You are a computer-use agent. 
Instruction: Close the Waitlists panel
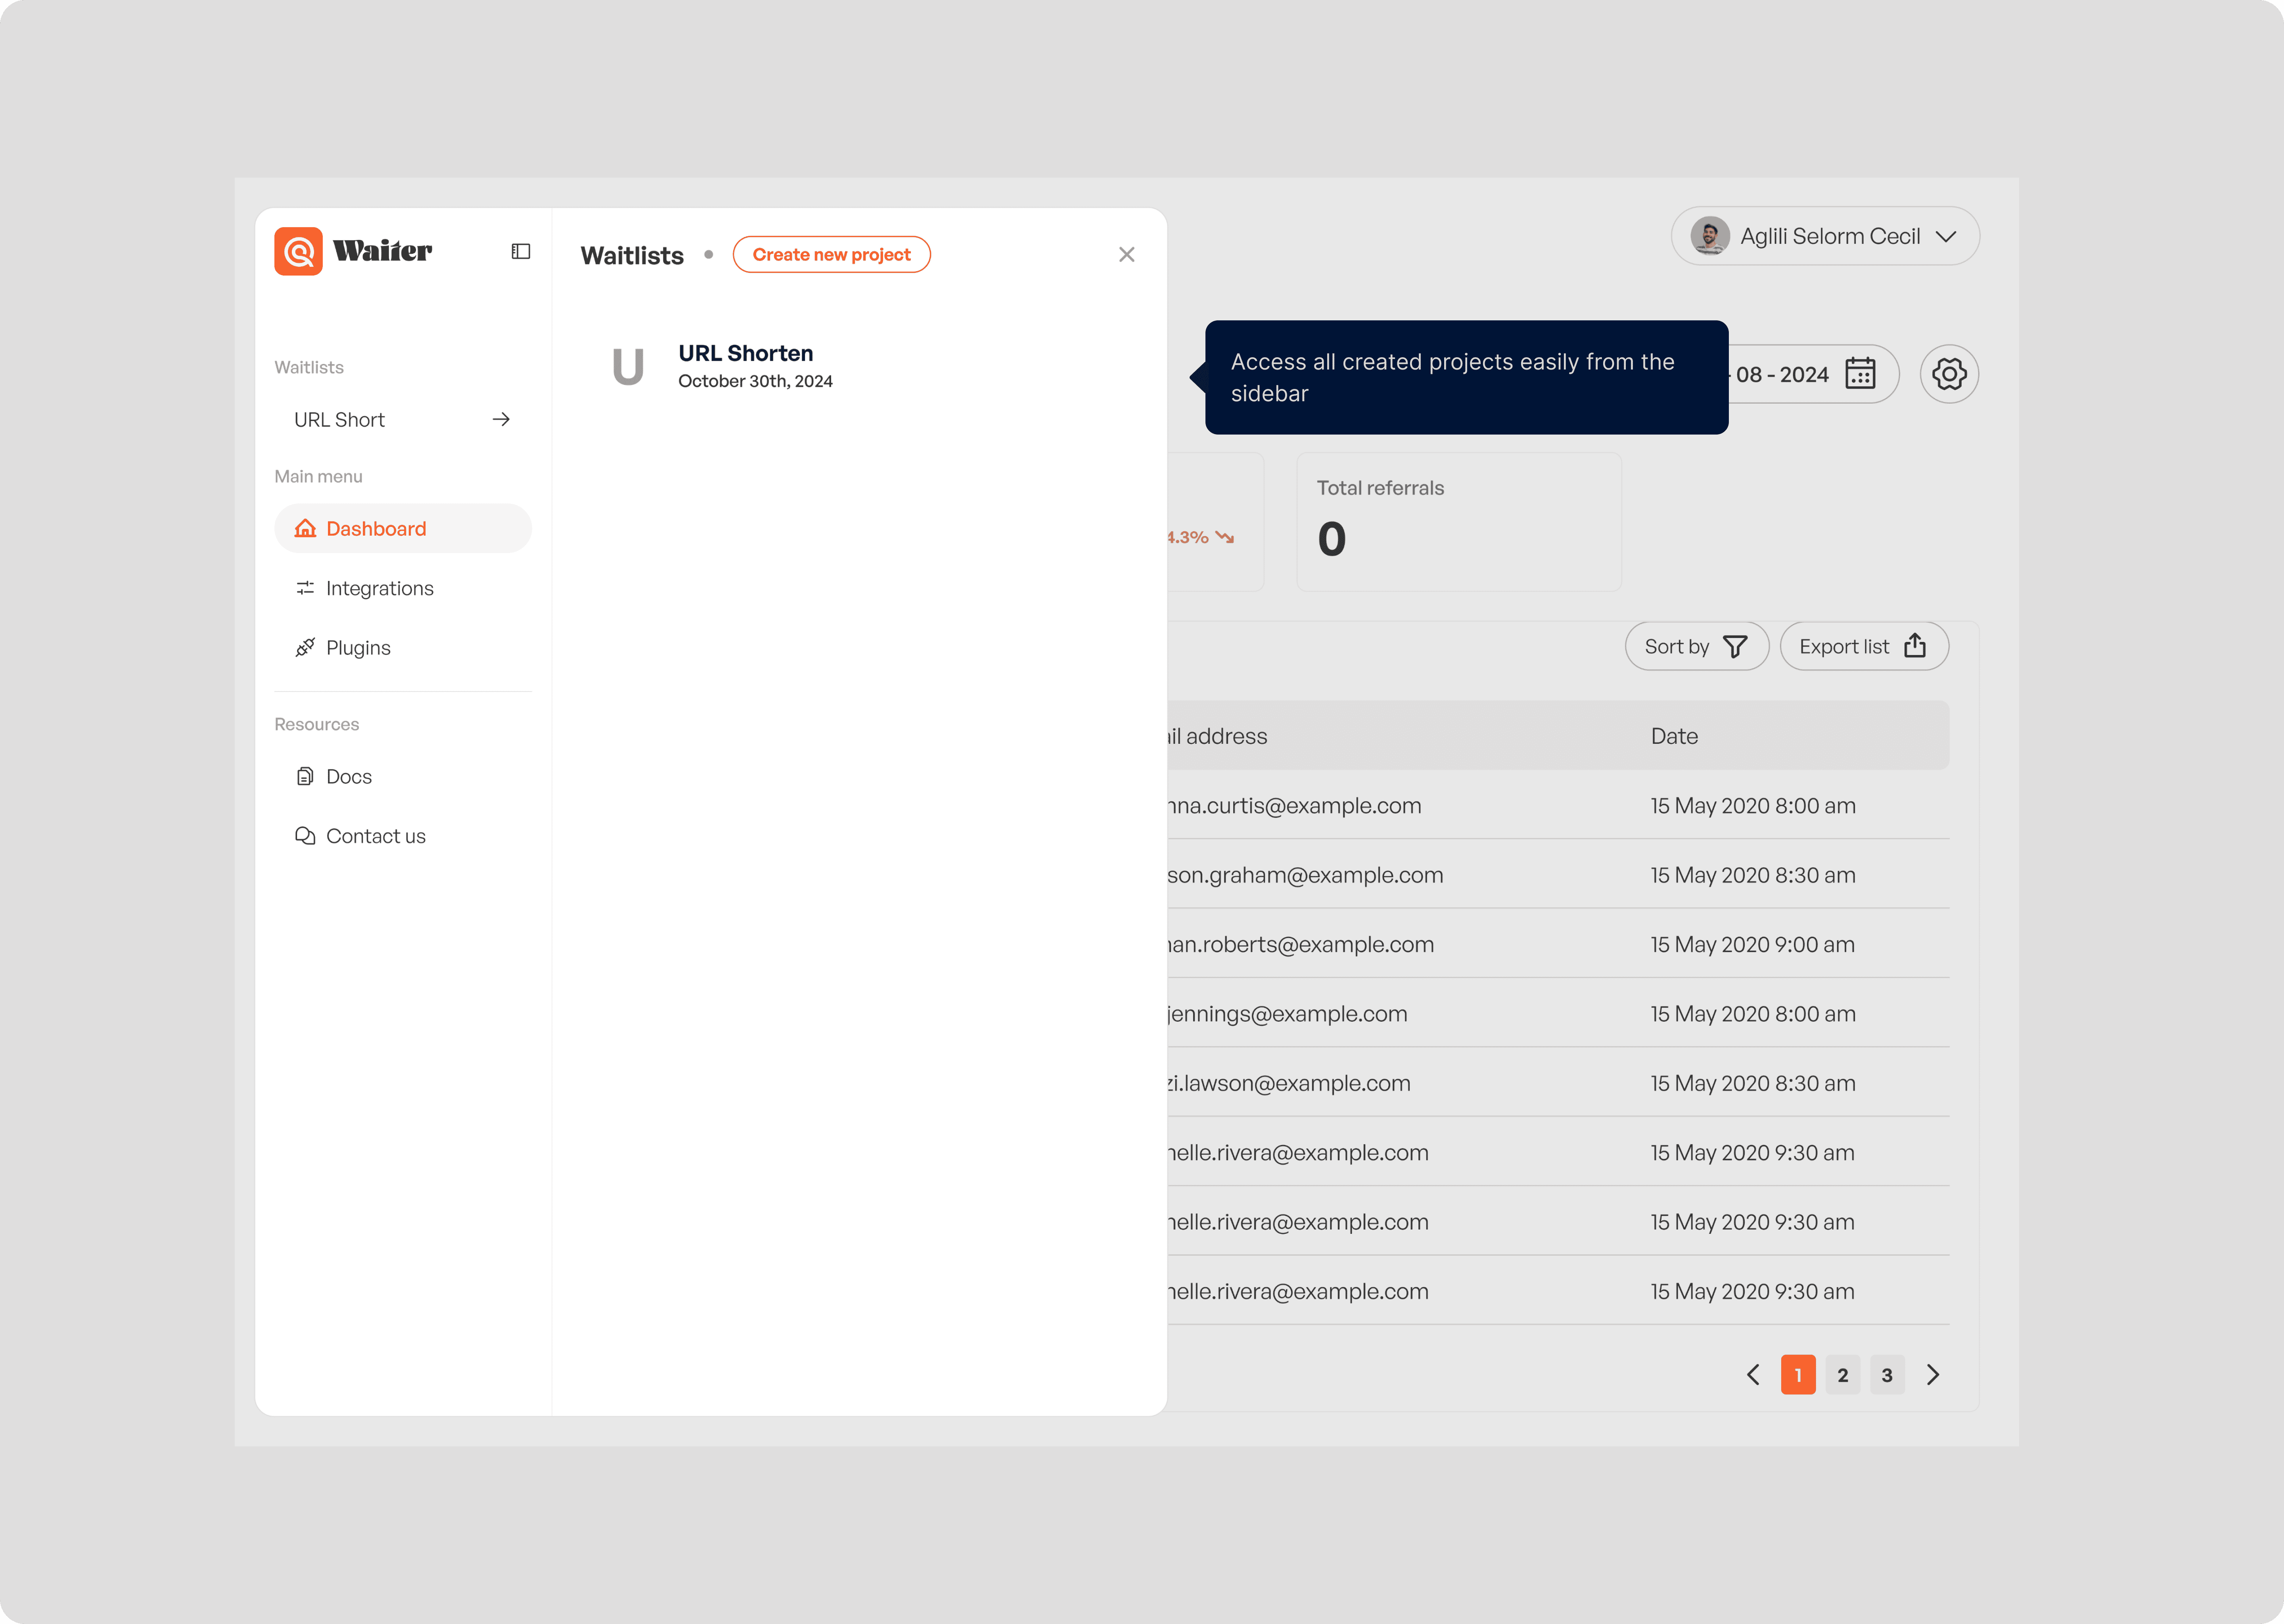[1126, 255]
